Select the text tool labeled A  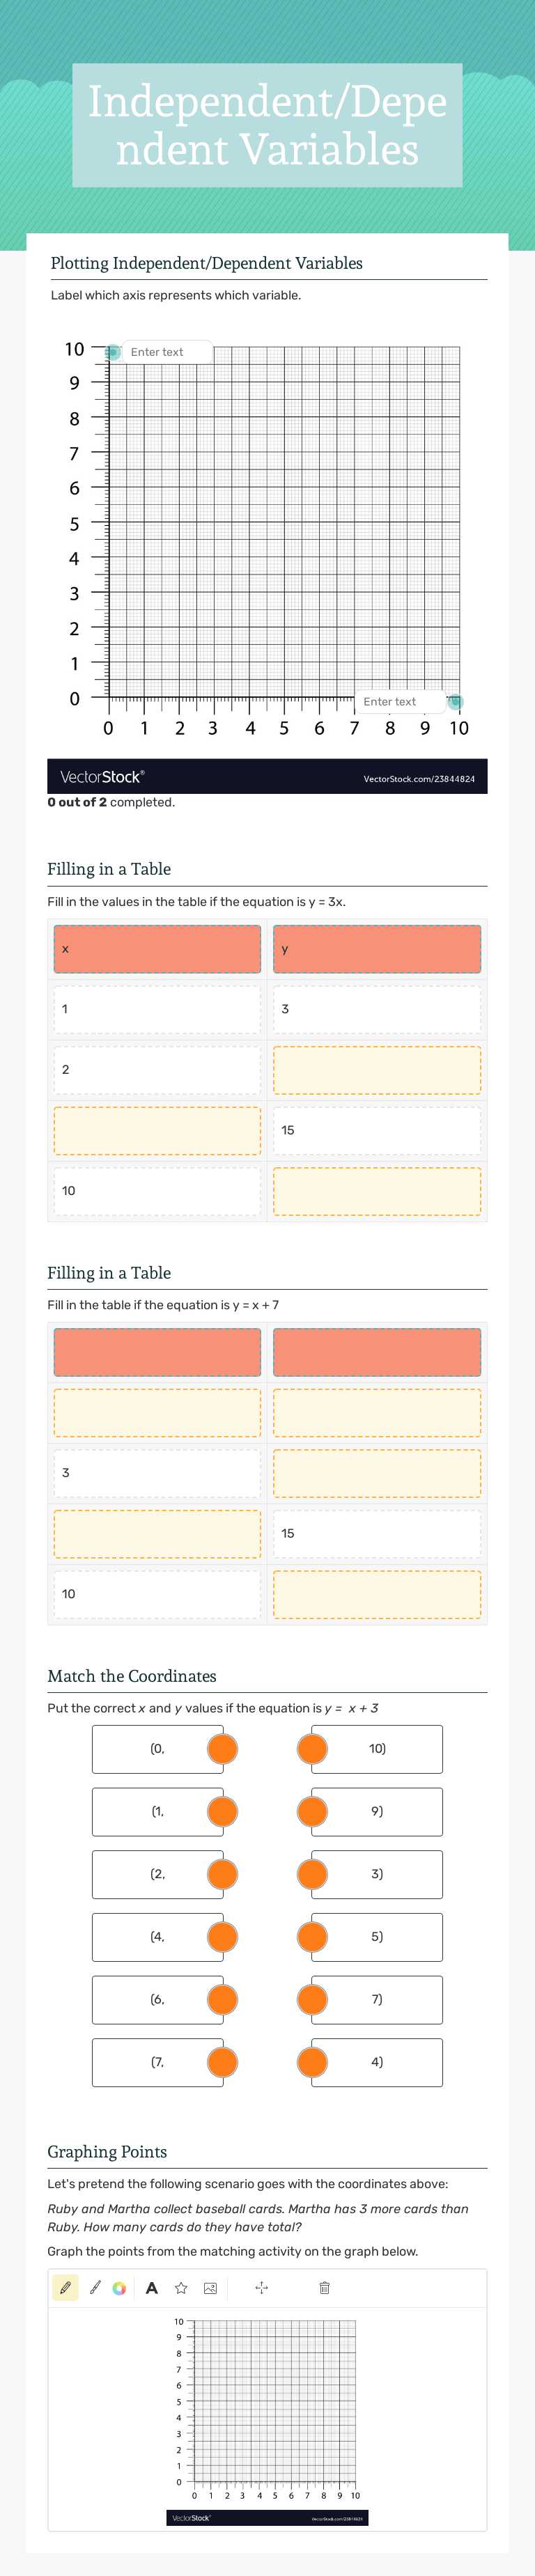(x=152, y=2289)
